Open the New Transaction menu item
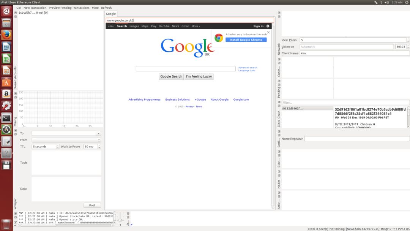Viewport: 410px width, 231px height. pos(35,8)
